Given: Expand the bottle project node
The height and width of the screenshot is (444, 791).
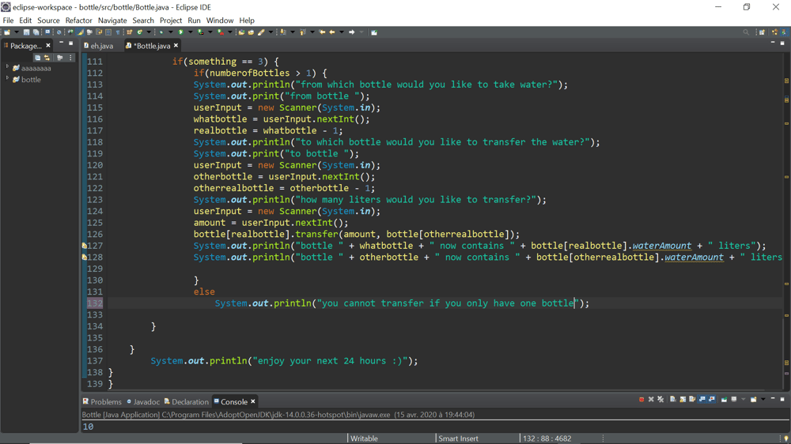Looking at the screenshot, I should 7,78.
